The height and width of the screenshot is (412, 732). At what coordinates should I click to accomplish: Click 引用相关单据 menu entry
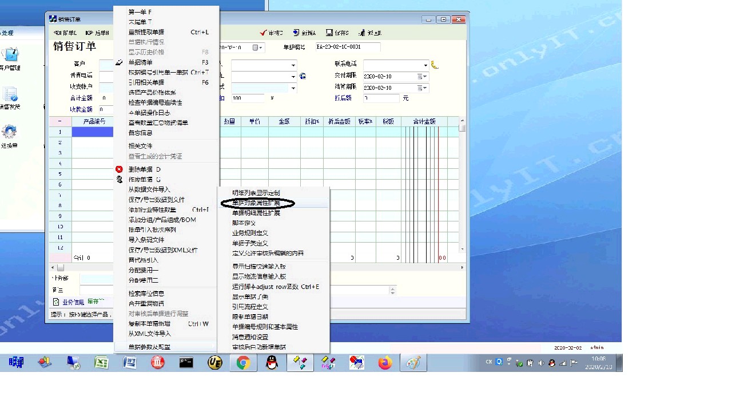point(146,82)
